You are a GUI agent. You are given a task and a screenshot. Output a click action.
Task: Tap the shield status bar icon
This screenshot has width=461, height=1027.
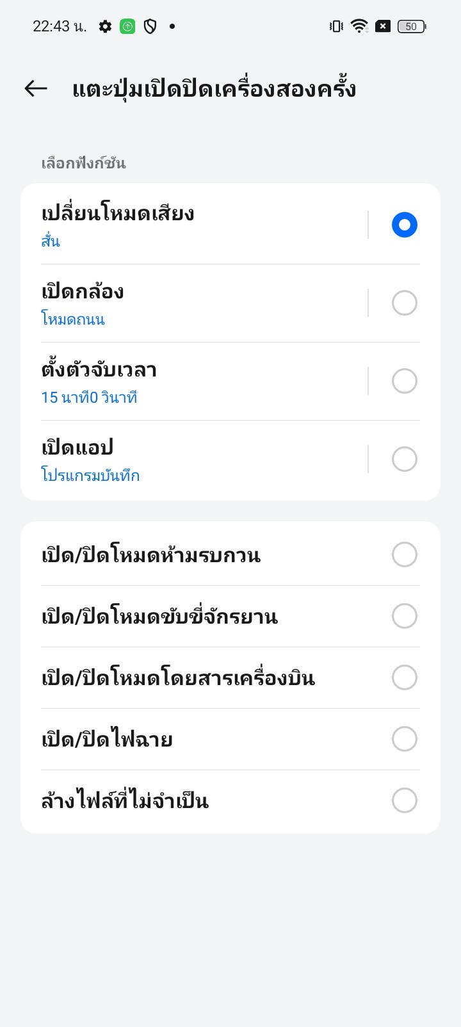click(x=150, y=26)
